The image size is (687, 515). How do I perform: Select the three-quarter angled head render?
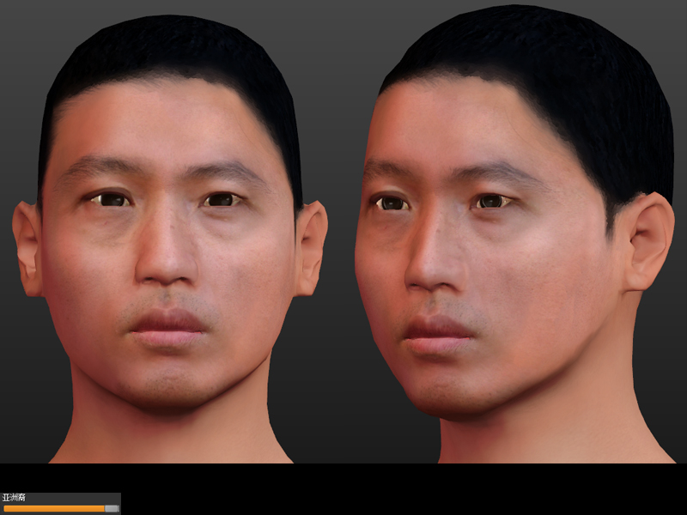click(x=514, y=234)
